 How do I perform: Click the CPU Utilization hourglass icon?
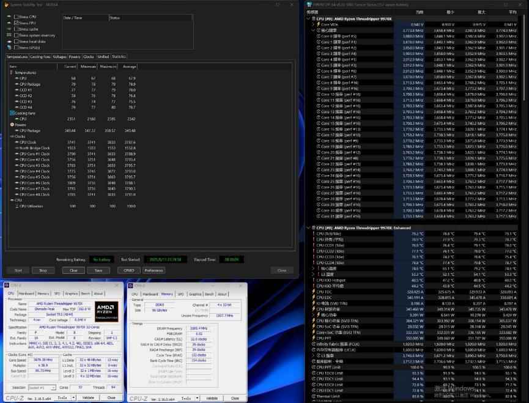point(17,206)
